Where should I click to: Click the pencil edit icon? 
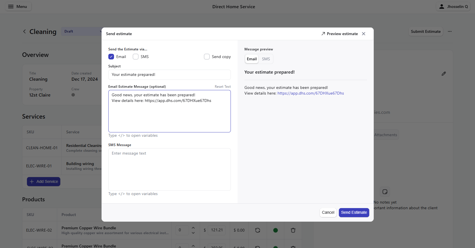pyautogui.click(x=444, y=74)
